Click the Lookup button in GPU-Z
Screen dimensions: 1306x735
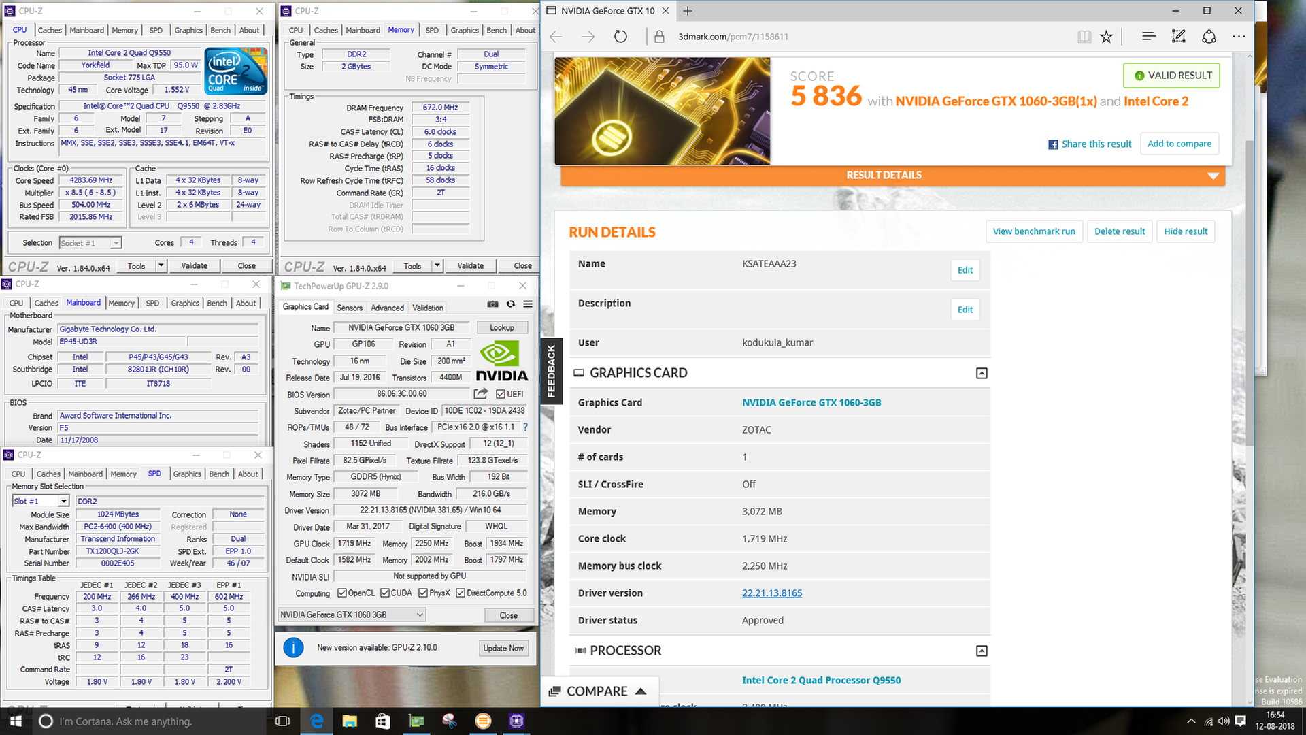point(502,327)
